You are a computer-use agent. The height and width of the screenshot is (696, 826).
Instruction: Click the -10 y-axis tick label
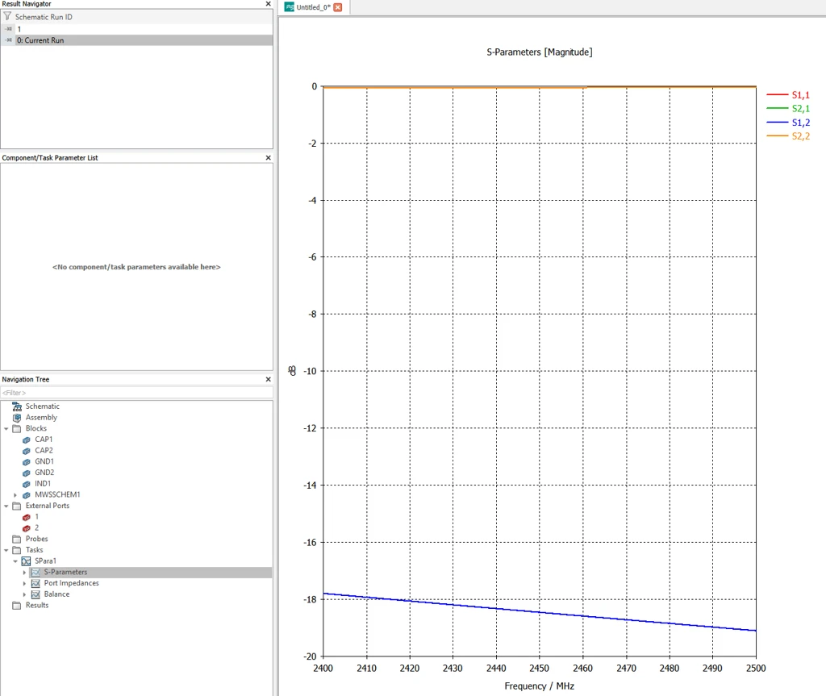310,371
